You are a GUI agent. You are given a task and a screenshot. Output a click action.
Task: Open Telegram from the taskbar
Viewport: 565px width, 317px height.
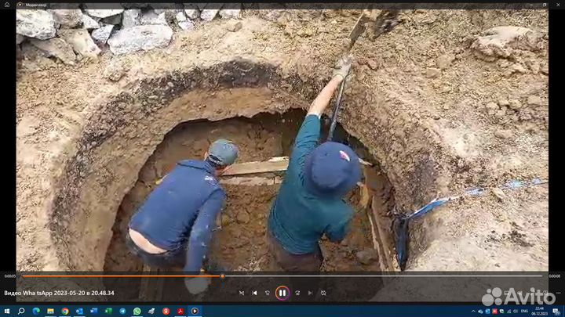point(122,311)
